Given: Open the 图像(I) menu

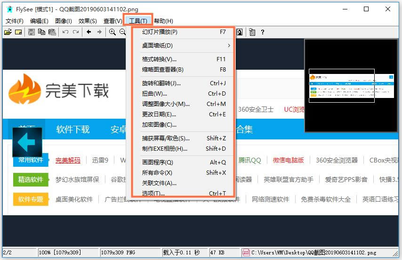Looking at the screenshot, I should tap(64, 21).
